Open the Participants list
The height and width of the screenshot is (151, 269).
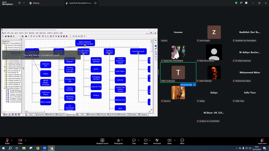click(x=119, y=141)
